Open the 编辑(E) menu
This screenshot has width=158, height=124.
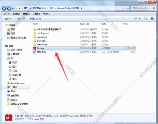16,14
